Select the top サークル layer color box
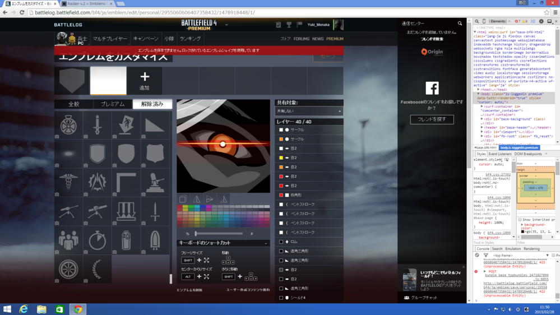Screen dimensions: 560x315 [x=281, y=129]
